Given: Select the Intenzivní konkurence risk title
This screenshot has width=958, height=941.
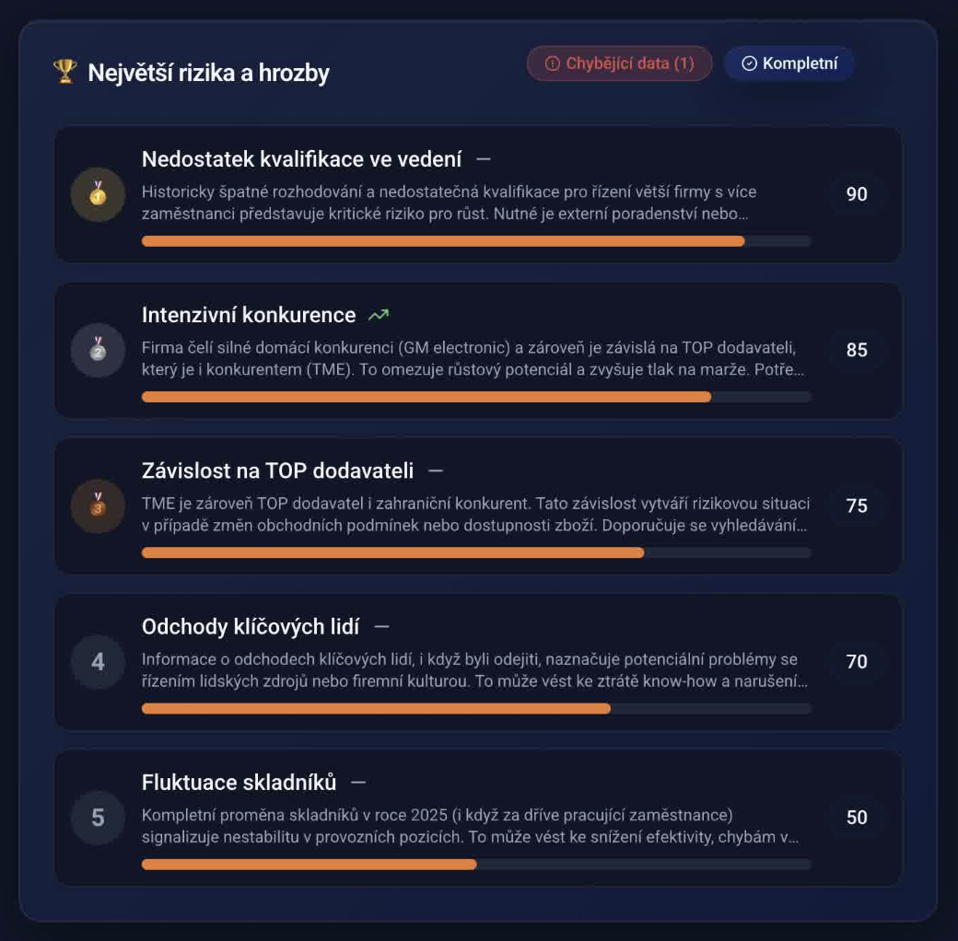Looking at the screenshot, I should coord(249,315).
